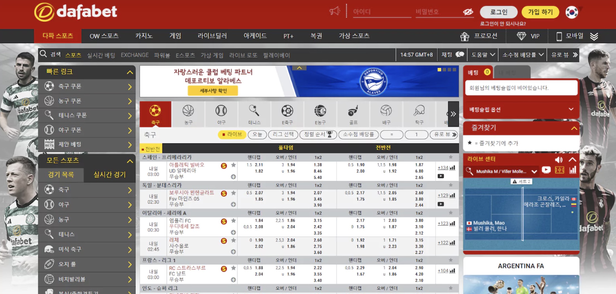Toggle the 오늘 today filter
This screenshot has width=616, height=294.
click(x=257, y=134)
